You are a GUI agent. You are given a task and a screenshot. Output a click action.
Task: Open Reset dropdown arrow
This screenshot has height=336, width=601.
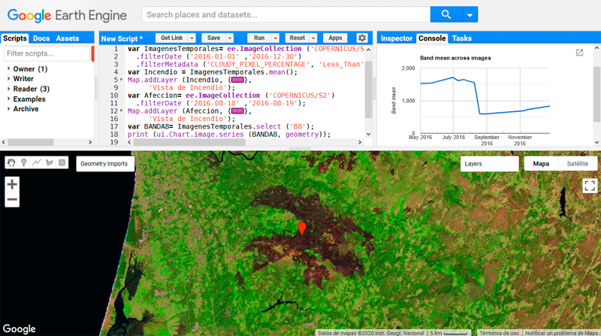point(313,38)
